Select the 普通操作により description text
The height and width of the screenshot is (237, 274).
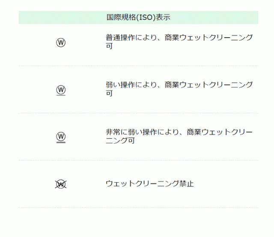pos(179,38)
